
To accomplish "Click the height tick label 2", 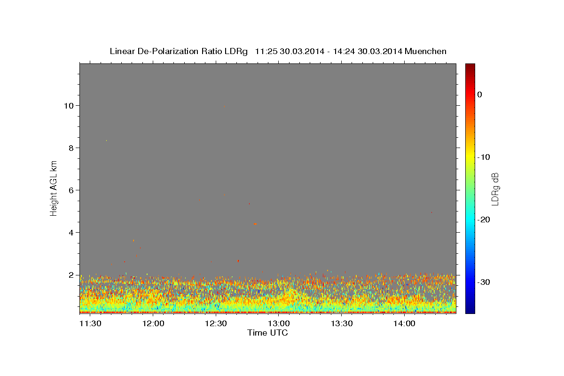I will (x=71, y=275).
